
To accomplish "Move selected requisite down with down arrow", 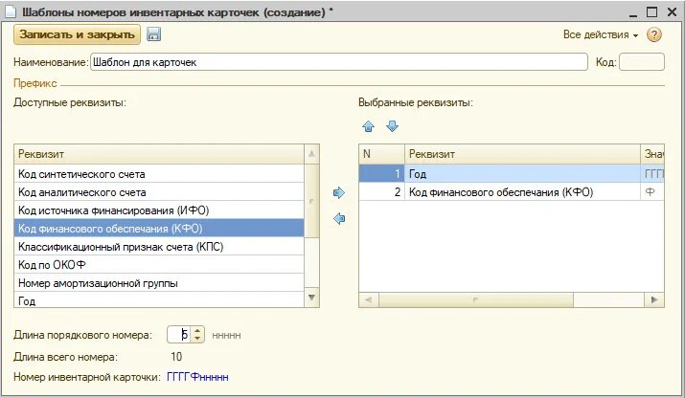I will [x=392, y=126].
